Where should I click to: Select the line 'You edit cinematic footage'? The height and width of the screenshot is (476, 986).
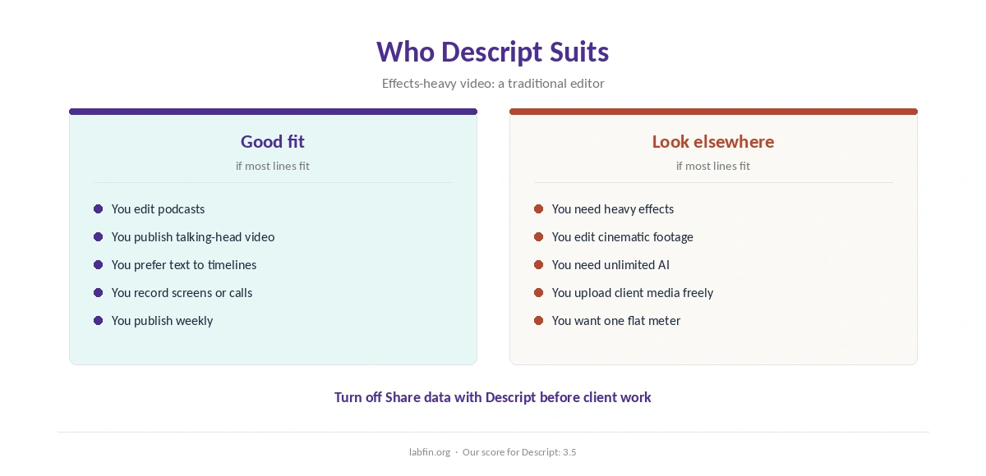click(623, 237)
